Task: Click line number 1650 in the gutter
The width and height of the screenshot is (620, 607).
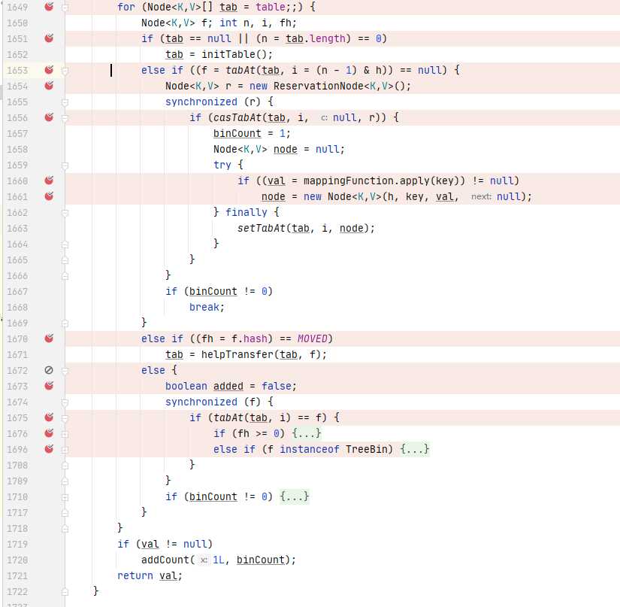Action: click(x=17, y=23)
